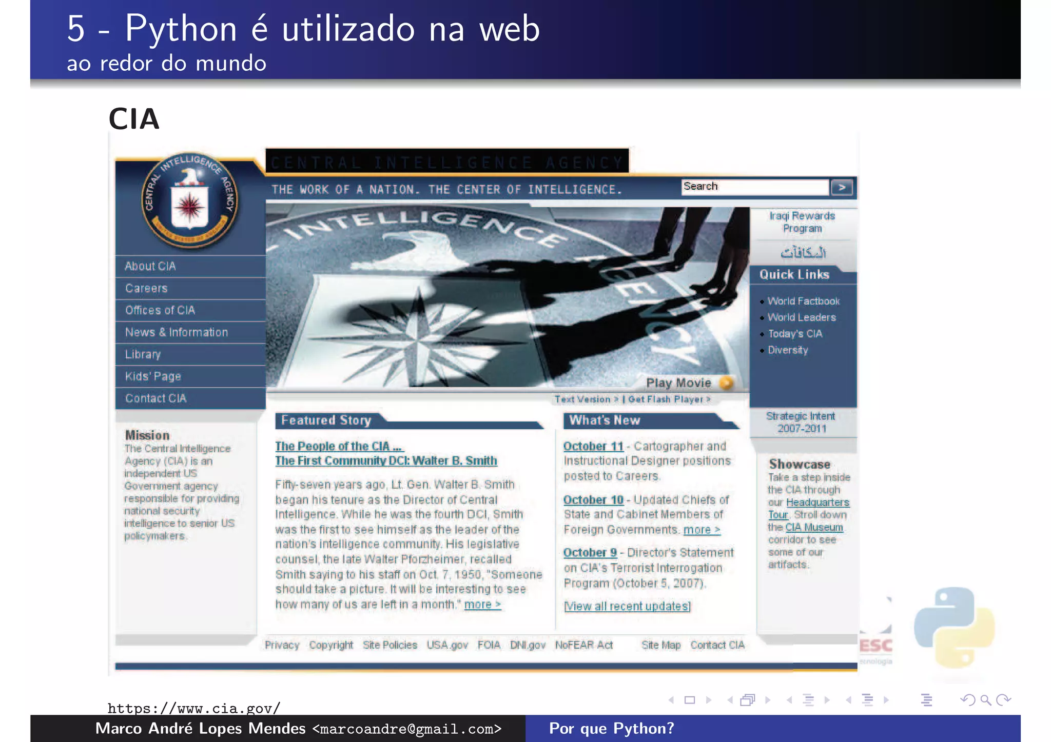This screenshot has width=1051, height=742.
Task: Click the presentation outline lines icon
Action: pyautogui.click(x=926, y=700)
